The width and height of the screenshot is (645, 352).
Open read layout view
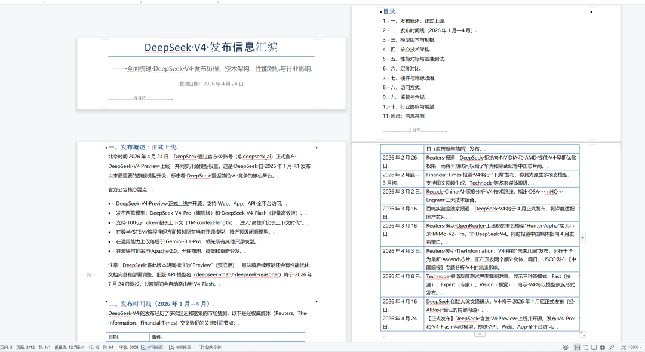click(x=594, y=347)
